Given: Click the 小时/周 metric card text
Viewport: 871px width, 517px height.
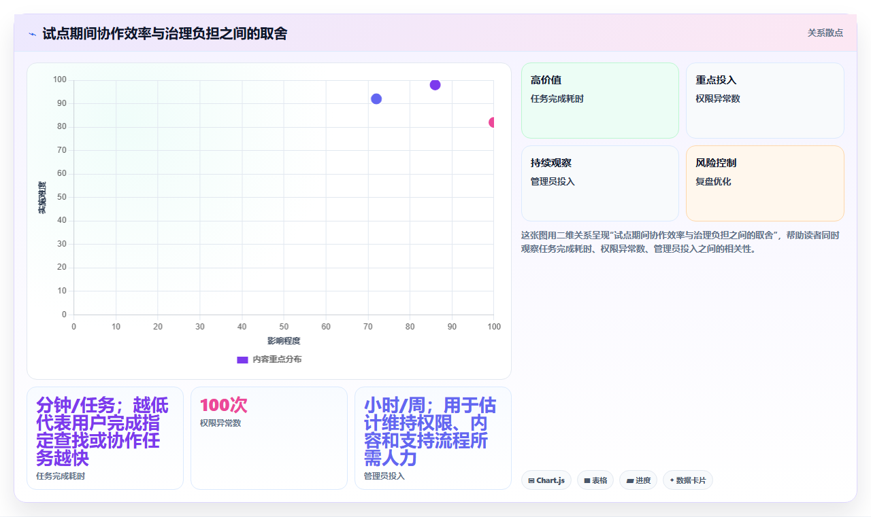Looking at the screenshot, I should (430, 431).
